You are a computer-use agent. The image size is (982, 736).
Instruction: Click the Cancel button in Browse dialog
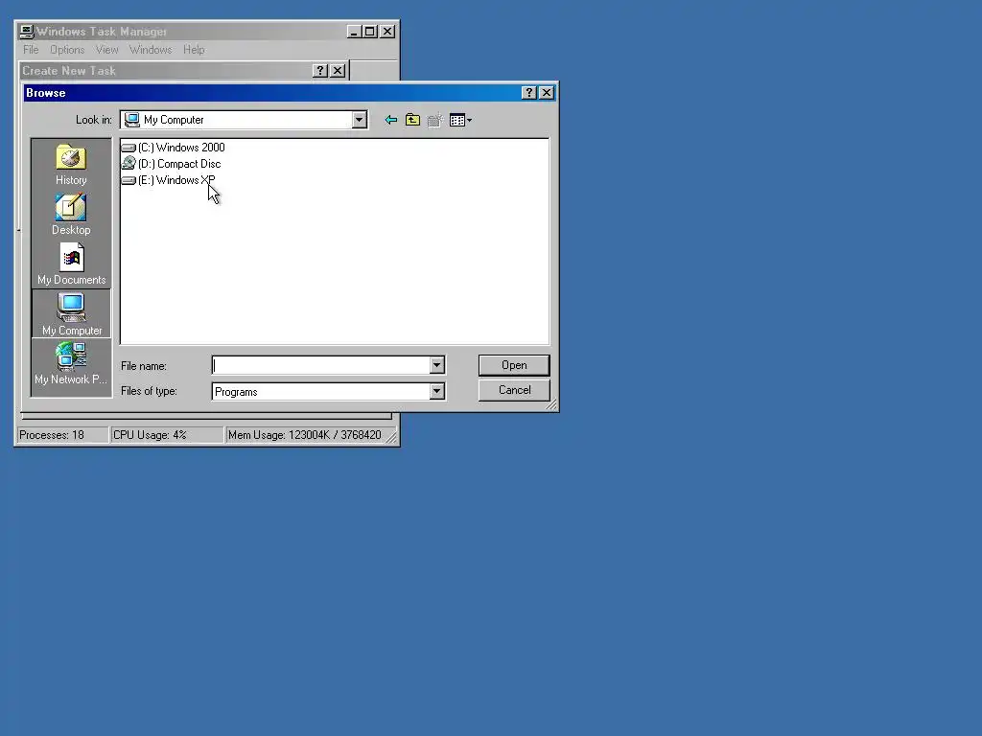[x=514, y=390]
